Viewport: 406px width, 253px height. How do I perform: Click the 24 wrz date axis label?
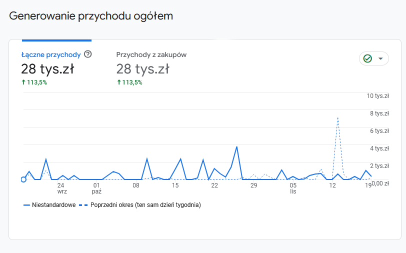61,188
